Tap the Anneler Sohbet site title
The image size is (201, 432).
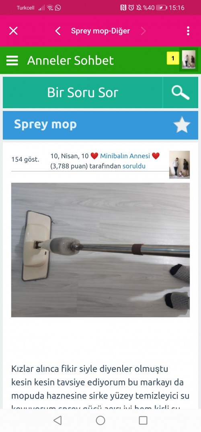[x=70, y=60]
